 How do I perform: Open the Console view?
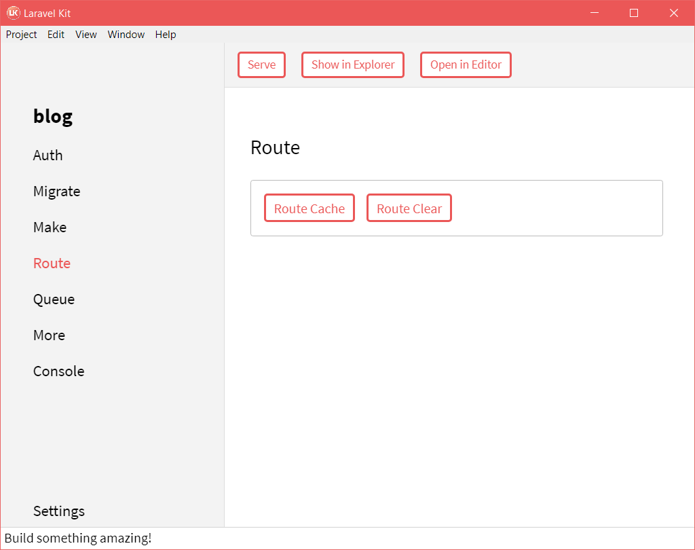pyautogui.click(x=58, y=371)
